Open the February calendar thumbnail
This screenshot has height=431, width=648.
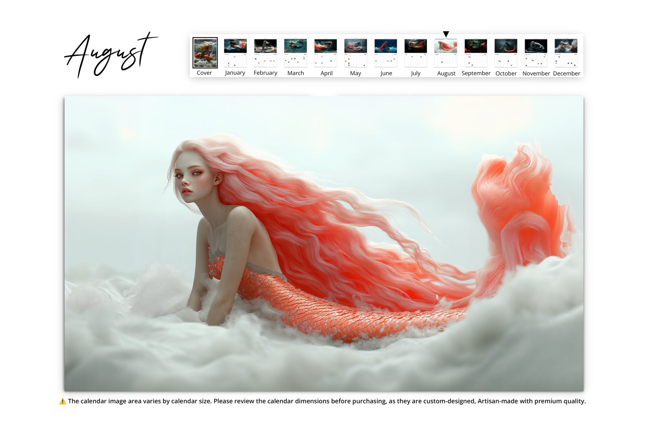[x=265, y=53]
